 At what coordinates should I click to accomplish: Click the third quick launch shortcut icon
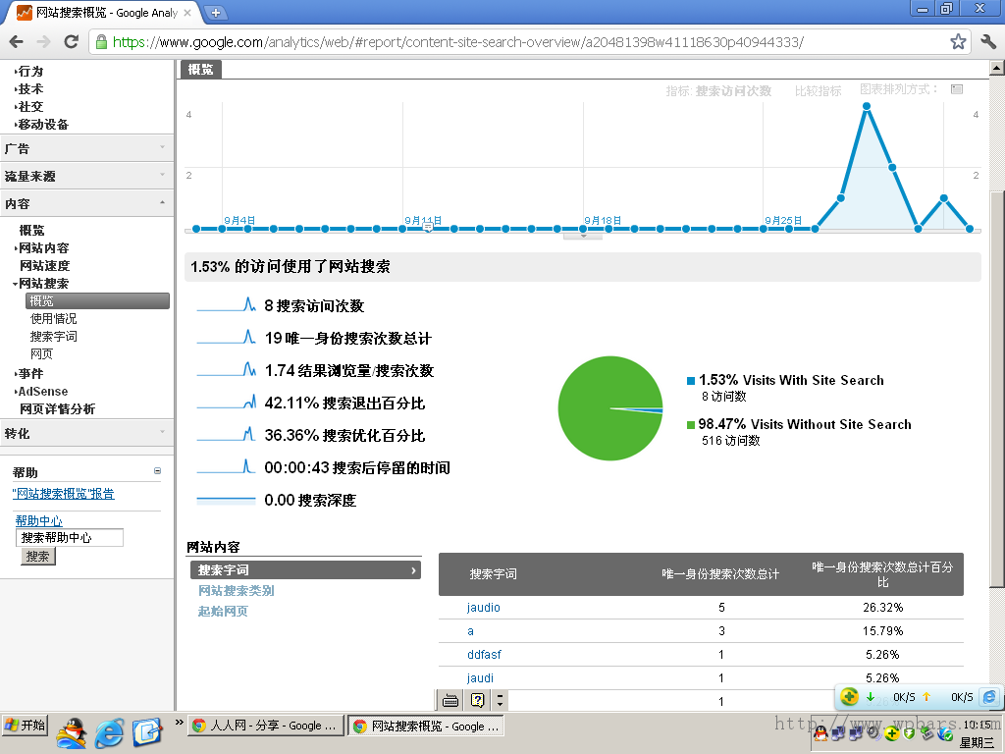[148, 732]
